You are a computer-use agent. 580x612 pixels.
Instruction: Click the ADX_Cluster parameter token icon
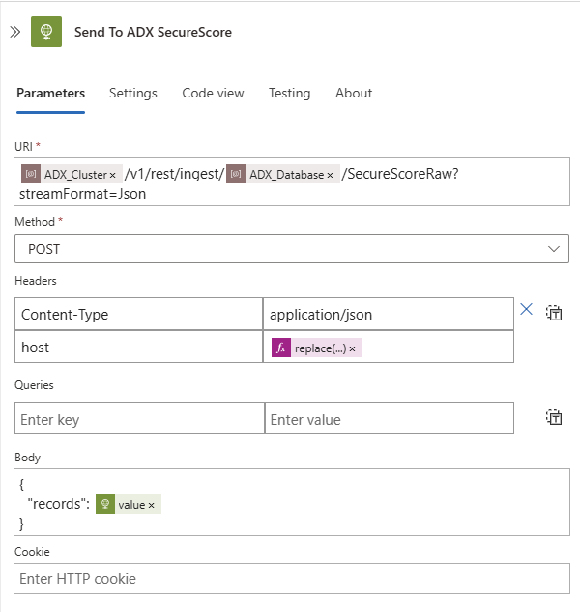(31, 174)
